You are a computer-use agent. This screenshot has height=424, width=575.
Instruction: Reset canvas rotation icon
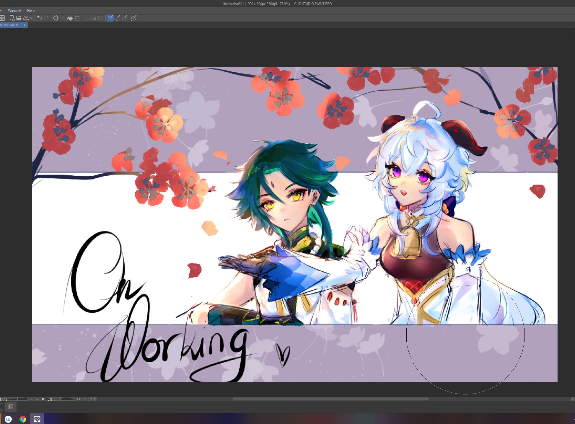coord(90,399)
